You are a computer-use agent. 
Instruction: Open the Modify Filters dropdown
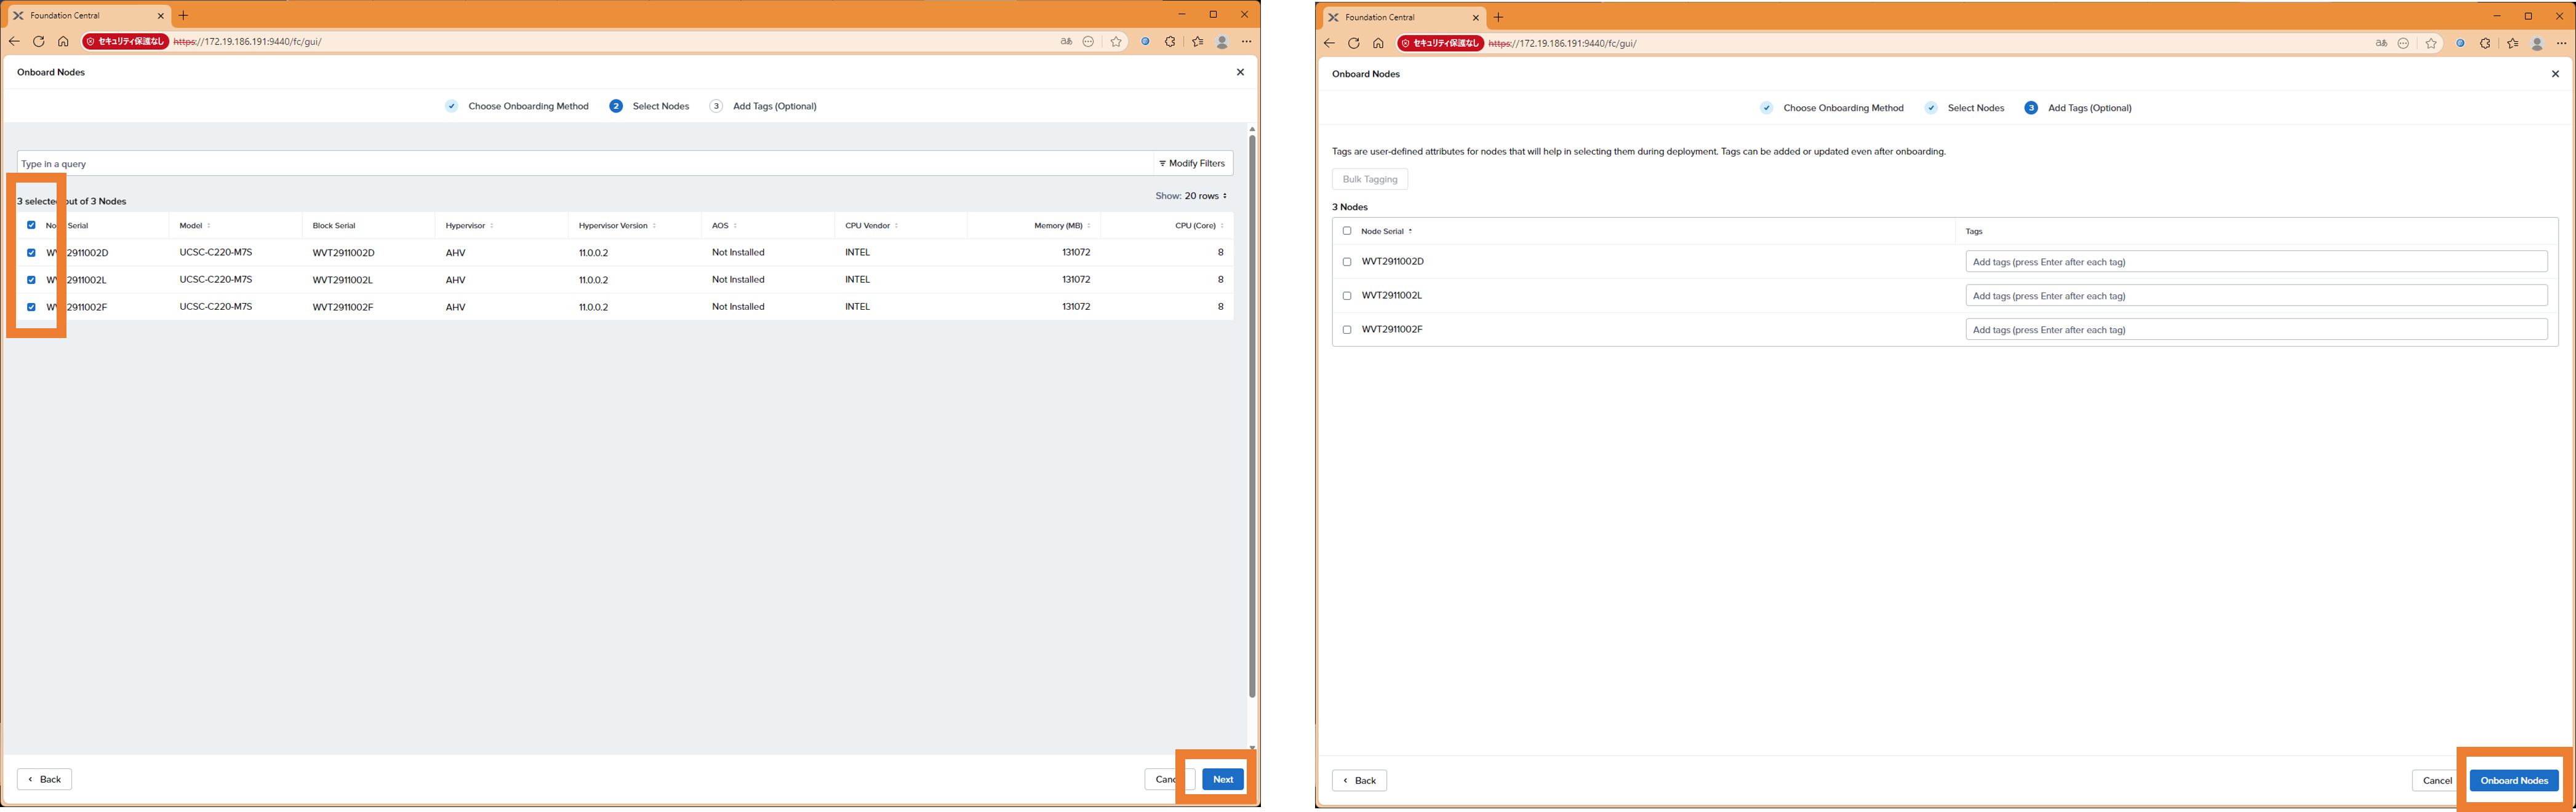pyautogui.click(x=1192, y=164)
